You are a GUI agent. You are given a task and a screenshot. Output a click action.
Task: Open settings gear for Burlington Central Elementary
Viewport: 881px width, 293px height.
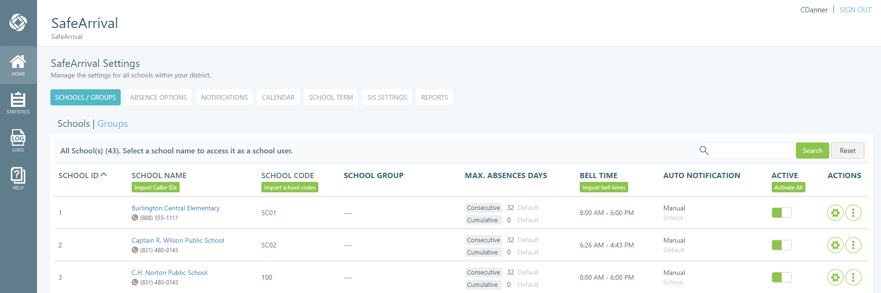click(x=835, y=213)
